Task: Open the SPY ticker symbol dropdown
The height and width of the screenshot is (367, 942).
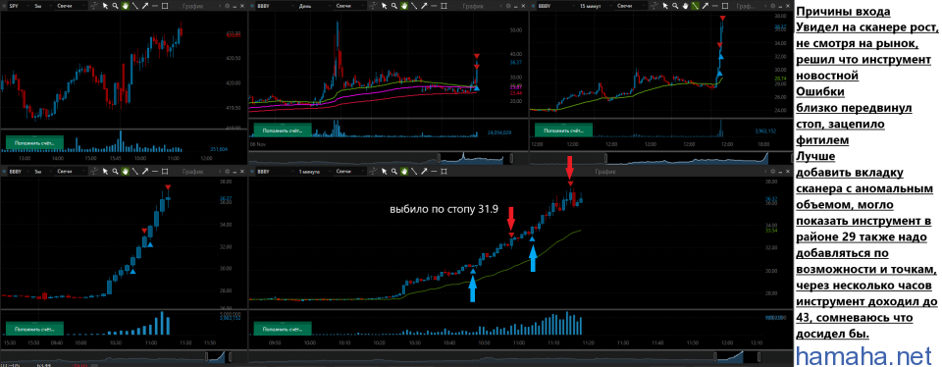Action: pos(20,6)
